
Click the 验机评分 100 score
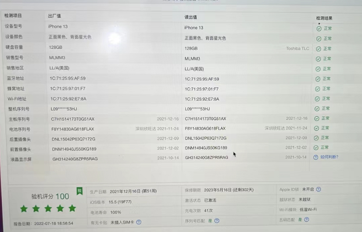pos(50,196)
